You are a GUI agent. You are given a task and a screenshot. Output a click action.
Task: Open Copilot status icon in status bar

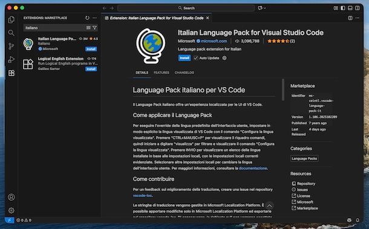350,220
